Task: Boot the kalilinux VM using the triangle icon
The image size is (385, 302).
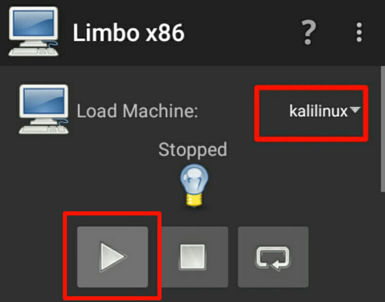Action: click(x=112, y=257)
